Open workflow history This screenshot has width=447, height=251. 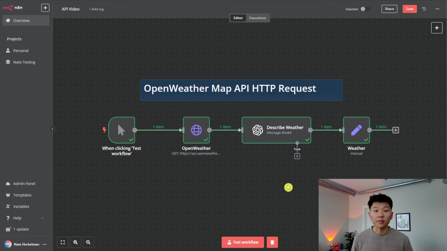[424, 9]
